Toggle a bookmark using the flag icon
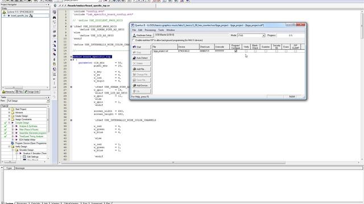The width and height of the screenshot is (364, 204). [x=55, y=41]
